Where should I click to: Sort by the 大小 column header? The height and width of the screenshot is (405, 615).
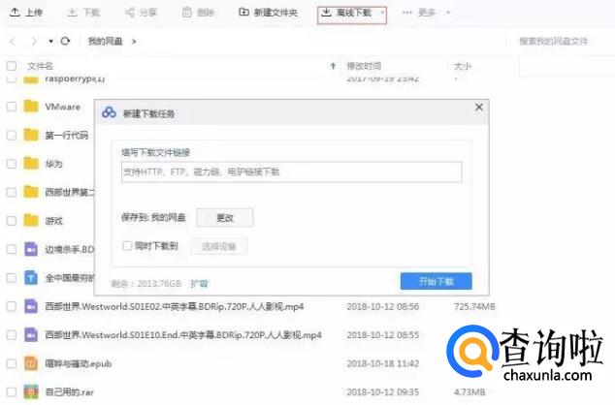point(463,66)
